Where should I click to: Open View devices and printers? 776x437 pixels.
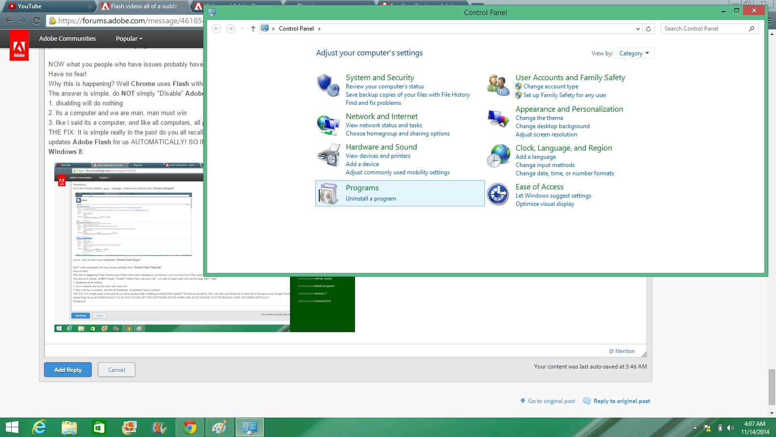click(378, 156)
